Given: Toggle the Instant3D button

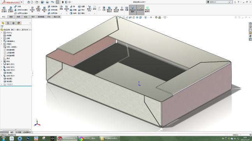Looking at the screenshot, I should (x=140, y=10).
